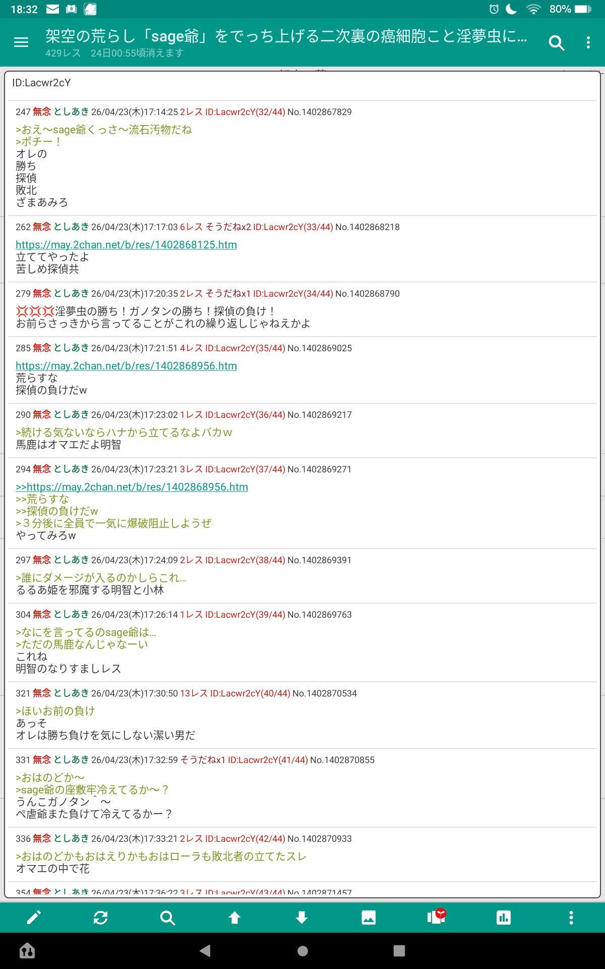The image size is (605, 969).
Task: Tap そうだねx2 on post 262
Action: [x=228, y=227]
